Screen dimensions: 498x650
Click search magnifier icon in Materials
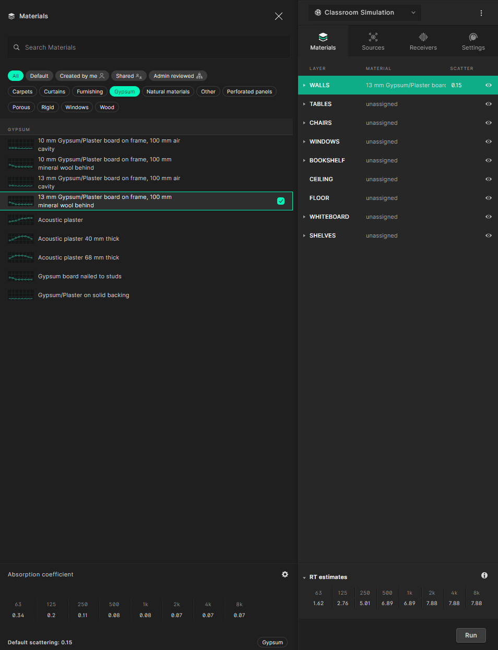[17, 48]
